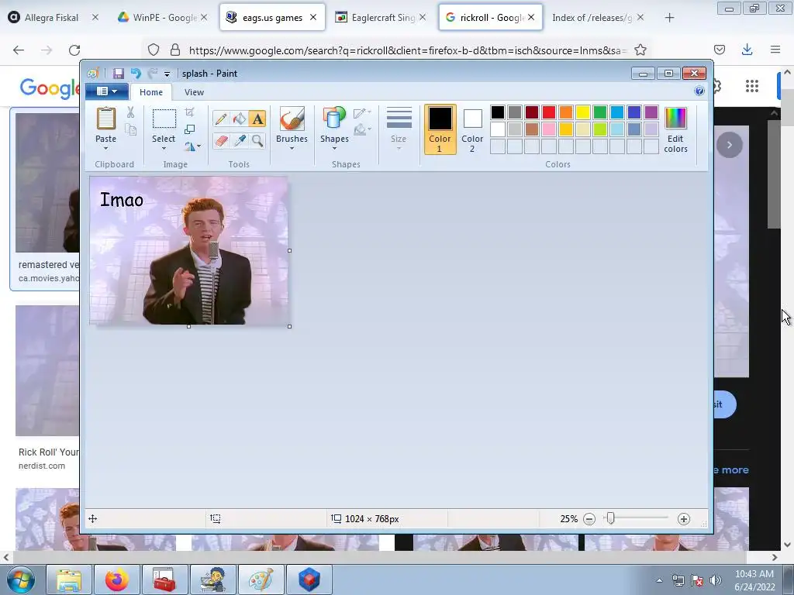Click Paint palette icon in taskbar
The width and height of the screenshot is (794, 595).
tap(261, 580)
